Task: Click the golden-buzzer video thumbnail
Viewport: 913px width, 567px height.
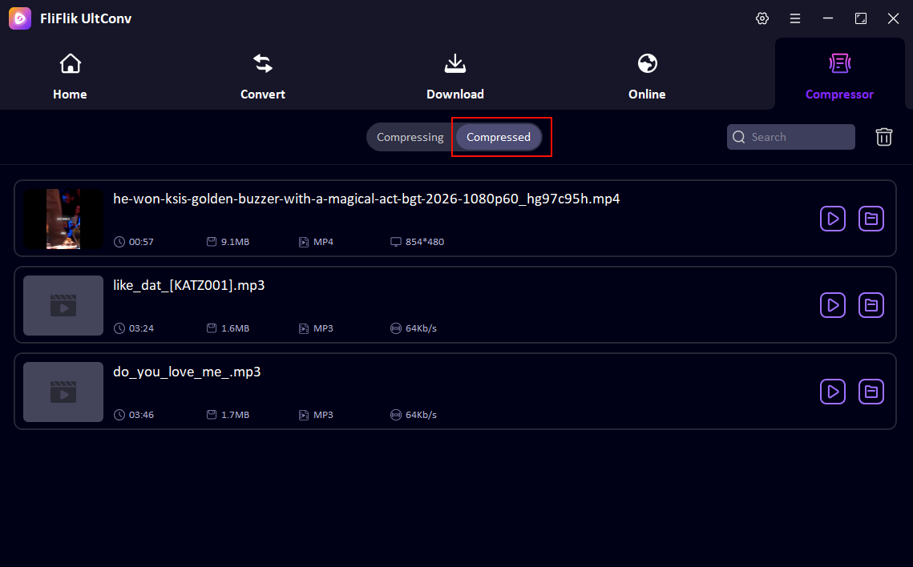Action: click(x=63, y=218)
